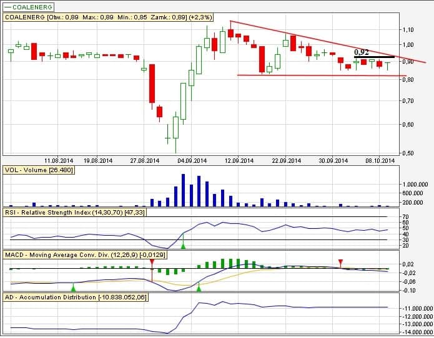This screenshot has height=338, width=434.
Task: Click the tallest blue volume bar
Action: coord(183,190)
